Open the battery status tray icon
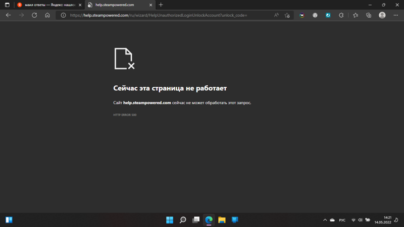Image resolution: width=404 pixels, height=227 pixels. 368,220
